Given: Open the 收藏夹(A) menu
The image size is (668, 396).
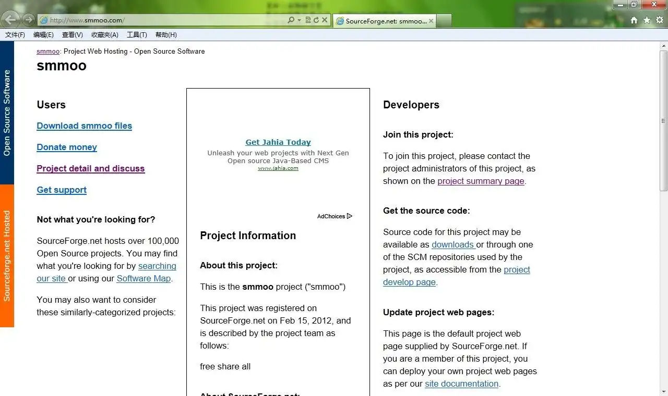Looking at the screenshot, I should [x=105, y=35].
